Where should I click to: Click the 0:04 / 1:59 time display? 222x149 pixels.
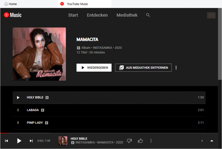44,141
